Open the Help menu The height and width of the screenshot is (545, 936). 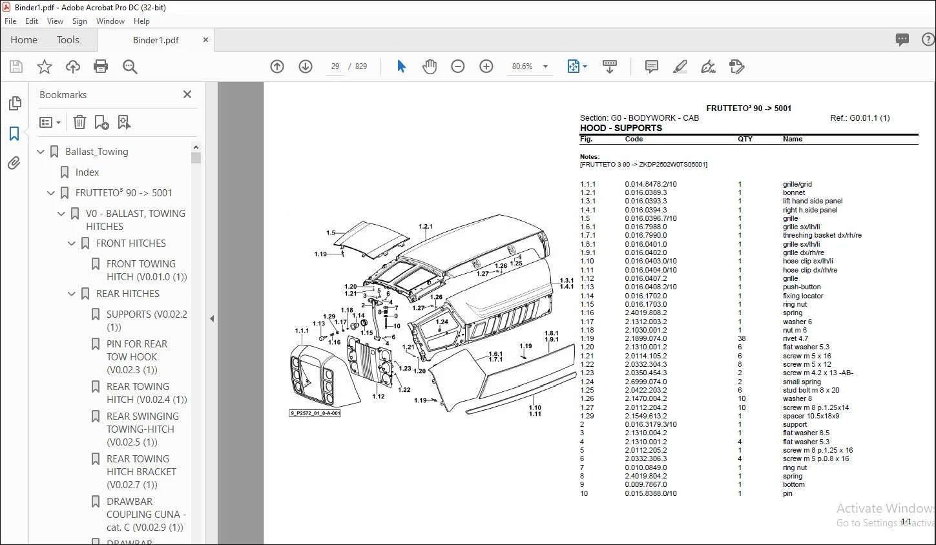pyautogui.click(x=141, y=21)
